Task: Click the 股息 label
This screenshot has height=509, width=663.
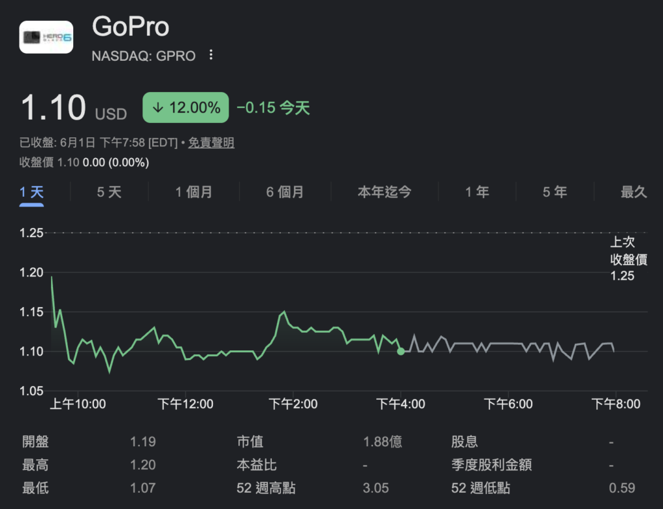Action: tap(464, 442)
